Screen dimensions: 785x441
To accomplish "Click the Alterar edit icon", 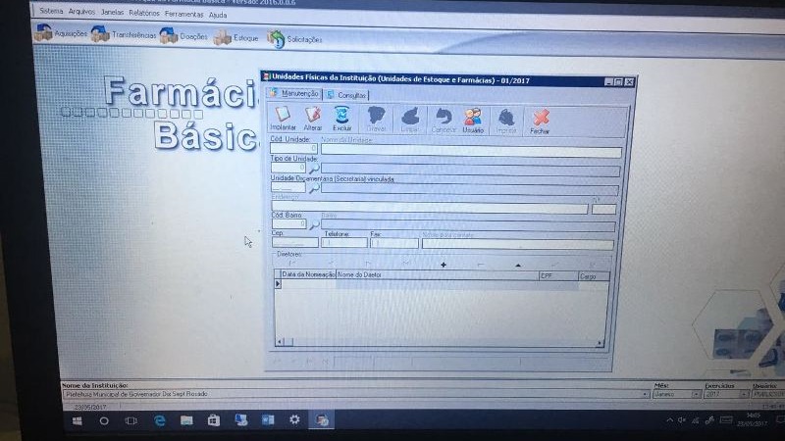I will (313, 119).
